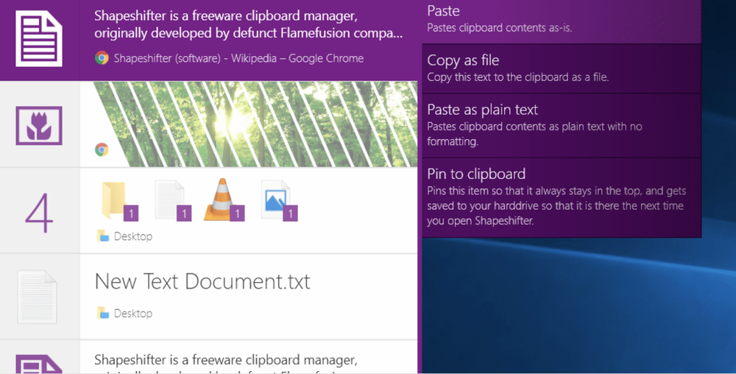Click the Chrome icon beside Shapeshifter Wikipedia source
The image size is (736, 374).
click(x=102, y=58)
